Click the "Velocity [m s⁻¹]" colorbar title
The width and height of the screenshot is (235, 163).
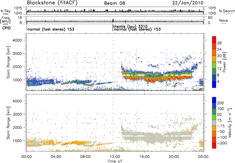(229, 123)
